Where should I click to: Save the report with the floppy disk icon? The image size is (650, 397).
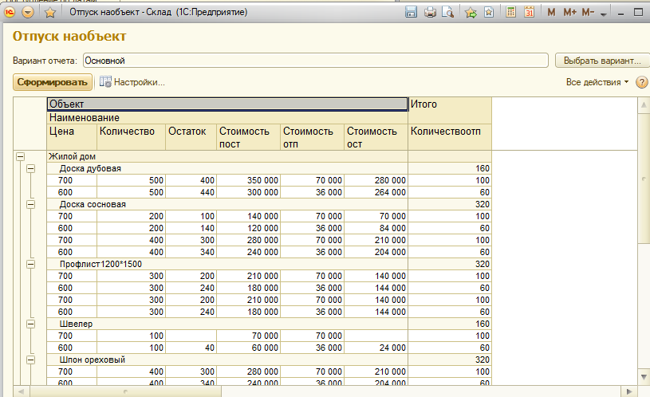click(411, 13)
